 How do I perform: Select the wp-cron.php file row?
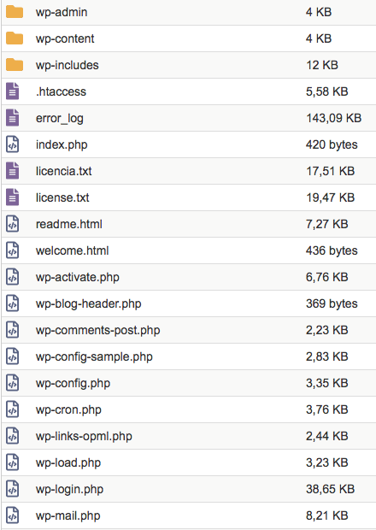pos(189,409)
